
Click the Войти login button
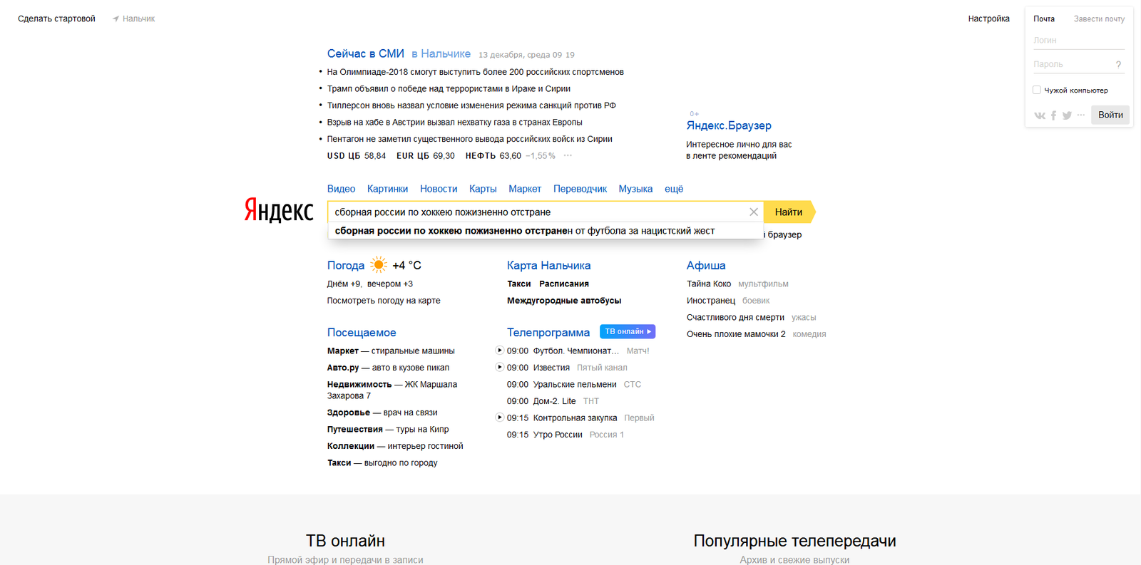[1110, 115]
